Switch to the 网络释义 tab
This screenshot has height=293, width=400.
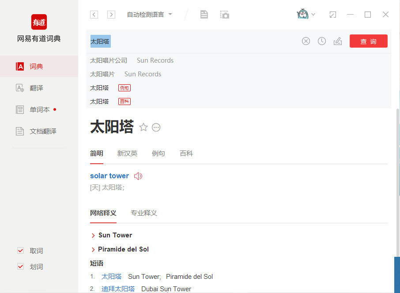tap(103, 213)
